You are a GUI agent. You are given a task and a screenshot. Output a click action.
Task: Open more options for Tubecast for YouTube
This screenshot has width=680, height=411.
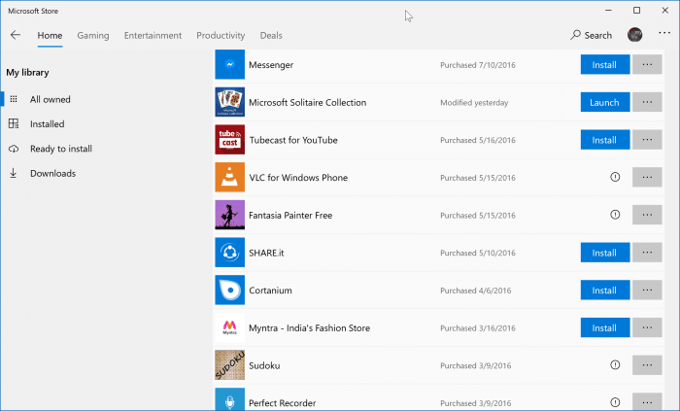click(x=647, y=140)
